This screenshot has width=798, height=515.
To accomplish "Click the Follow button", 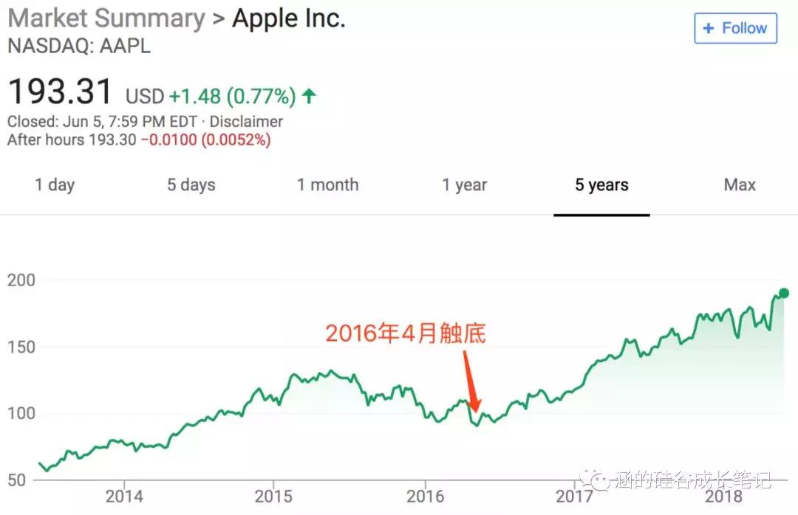I will pos(735,29).
